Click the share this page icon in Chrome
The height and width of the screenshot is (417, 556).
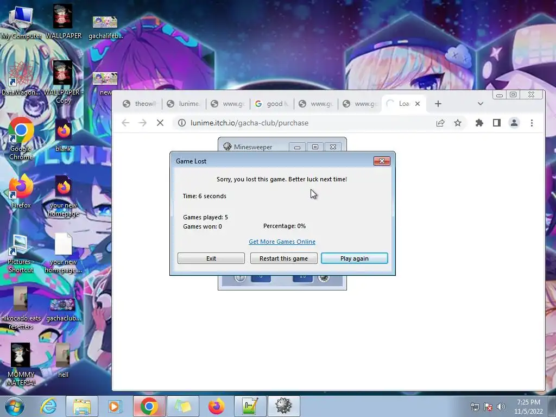[x=440, y=123]
